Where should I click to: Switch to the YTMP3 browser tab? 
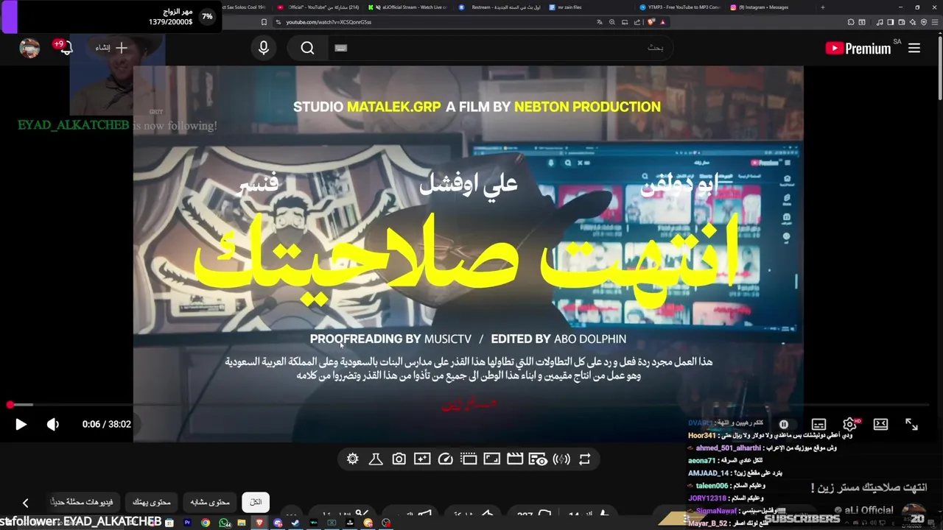[679, 7]
